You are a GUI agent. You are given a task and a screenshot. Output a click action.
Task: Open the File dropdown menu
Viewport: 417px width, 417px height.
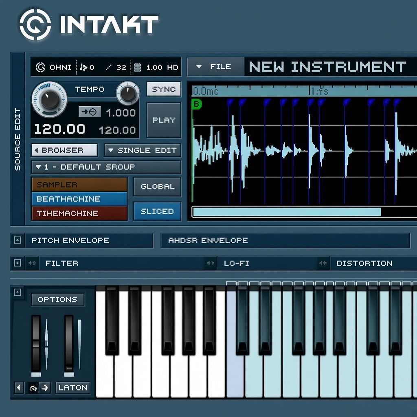(216, 66)
